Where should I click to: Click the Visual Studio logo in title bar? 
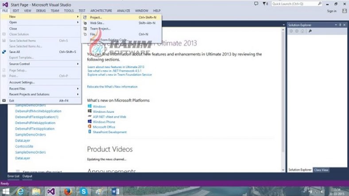[5, 4]
